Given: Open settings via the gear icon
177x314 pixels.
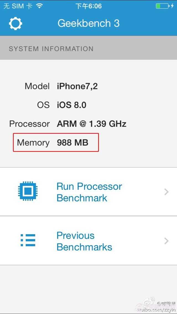Looking at the screenshot, I should click(x=15, y=24).
